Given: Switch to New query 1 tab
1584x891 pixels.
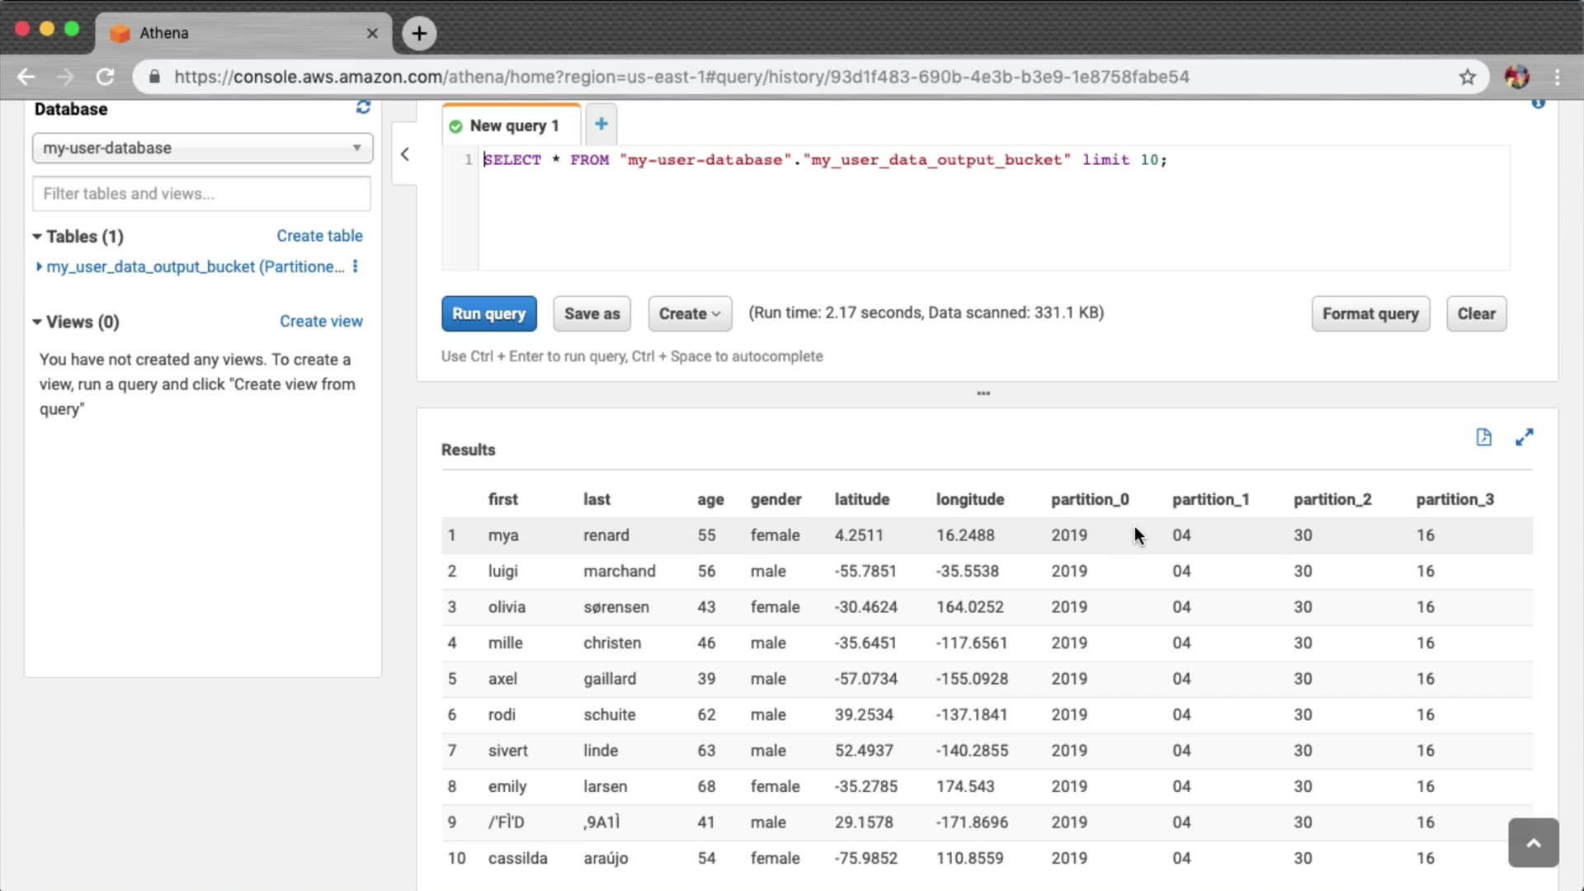Looking at the screenshot, I should click(512, 125).
